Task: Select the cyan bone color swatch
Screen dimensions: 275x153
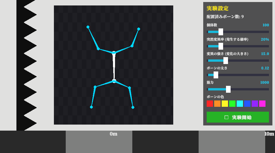Action: pos(240,104)
